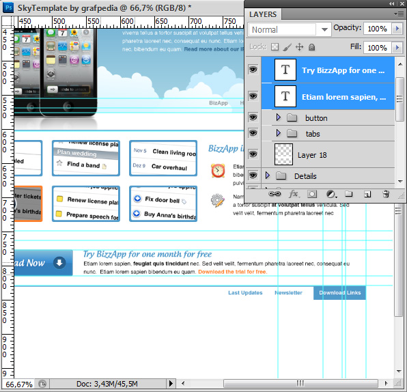The width and height of the screenshot is (407, 392).
Task: Open the layer style fx menu
Action: [x=294, y=194]
